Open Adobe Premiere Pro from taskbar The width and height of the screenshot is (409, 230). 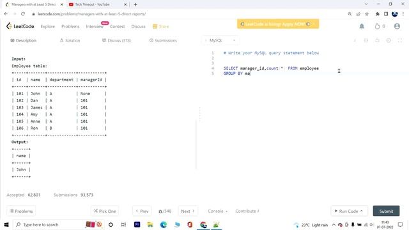pos(137,224)
